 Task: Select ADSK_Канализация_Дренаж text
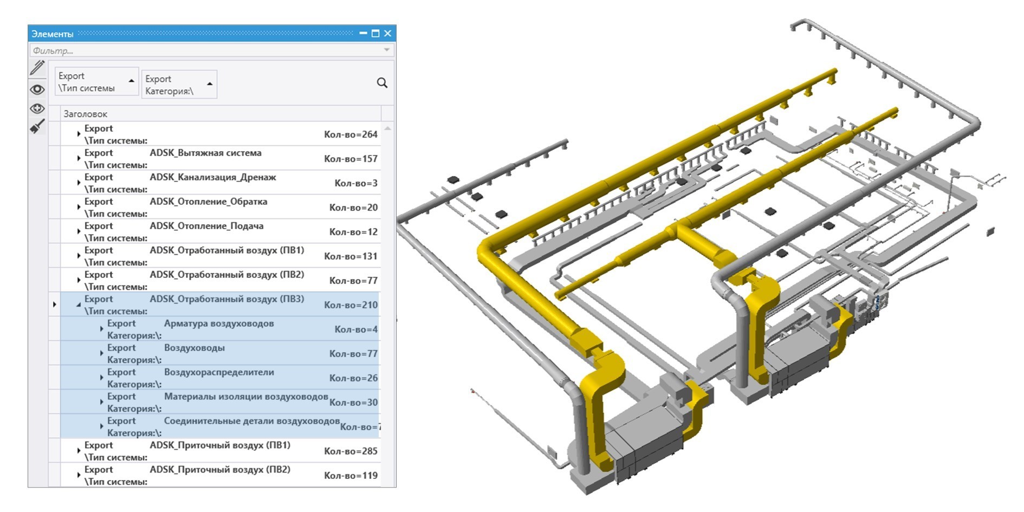[213, 177]
